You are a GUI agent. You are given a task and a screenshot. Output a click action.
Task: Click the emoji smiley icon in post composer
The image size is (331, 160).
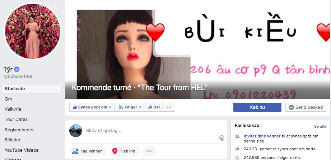pyautogui.click(x=222, y=138)
